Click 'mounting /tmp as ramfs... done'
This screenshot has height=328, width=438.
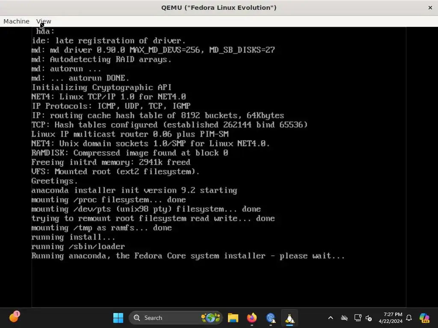(101, 228)
